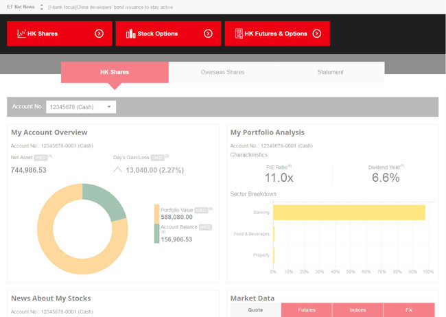Click arrow circle on HK Futures & Options

tap(316, 34)
